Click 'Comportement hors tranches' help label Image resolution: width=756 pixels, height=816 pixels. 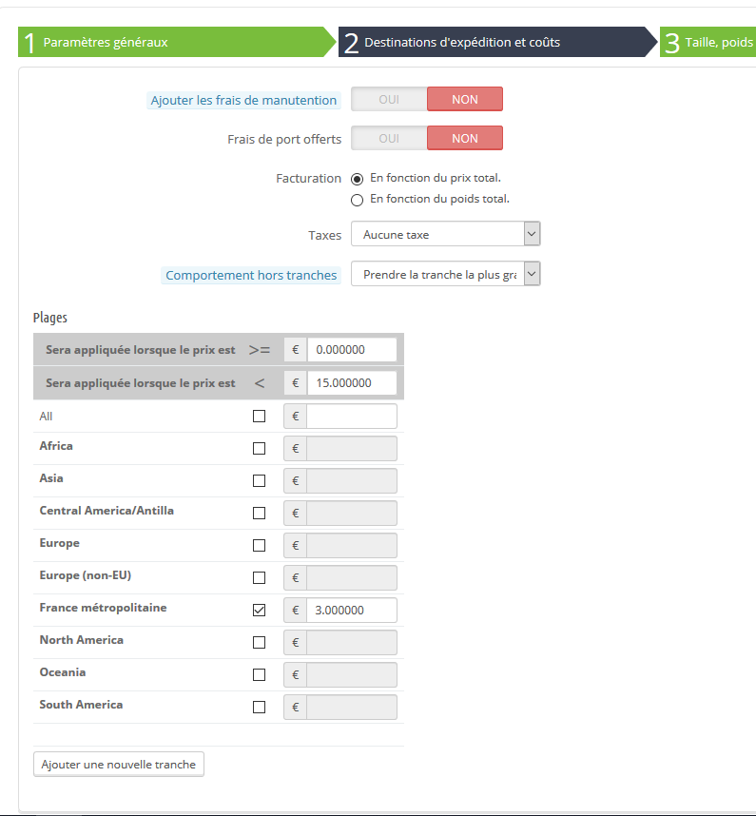click(x=251, y=275)
